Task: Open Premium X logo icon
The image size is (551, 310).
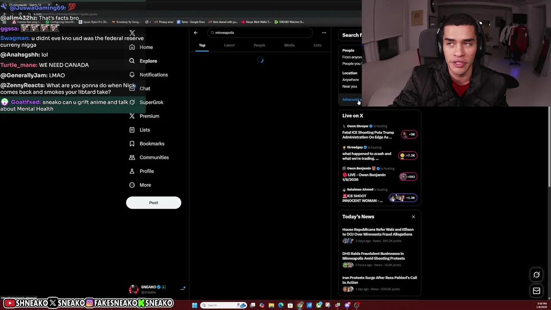Action: [x=132, y=116]
